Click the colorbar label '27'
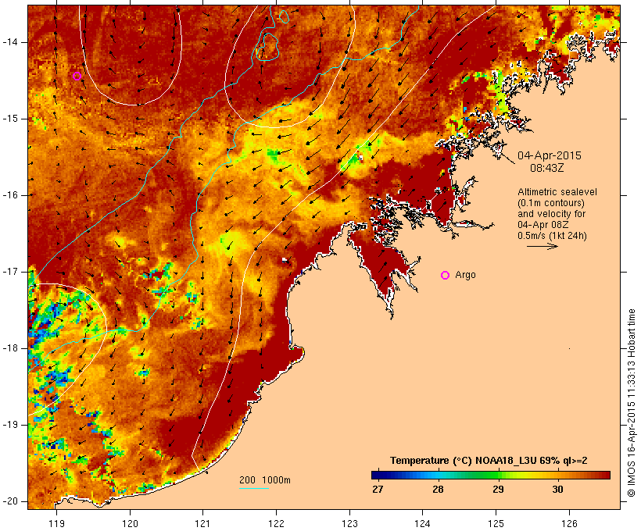641x531 pixels. pos(378,490)
